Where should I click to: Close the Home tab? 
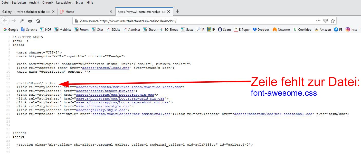pos(111,12)
